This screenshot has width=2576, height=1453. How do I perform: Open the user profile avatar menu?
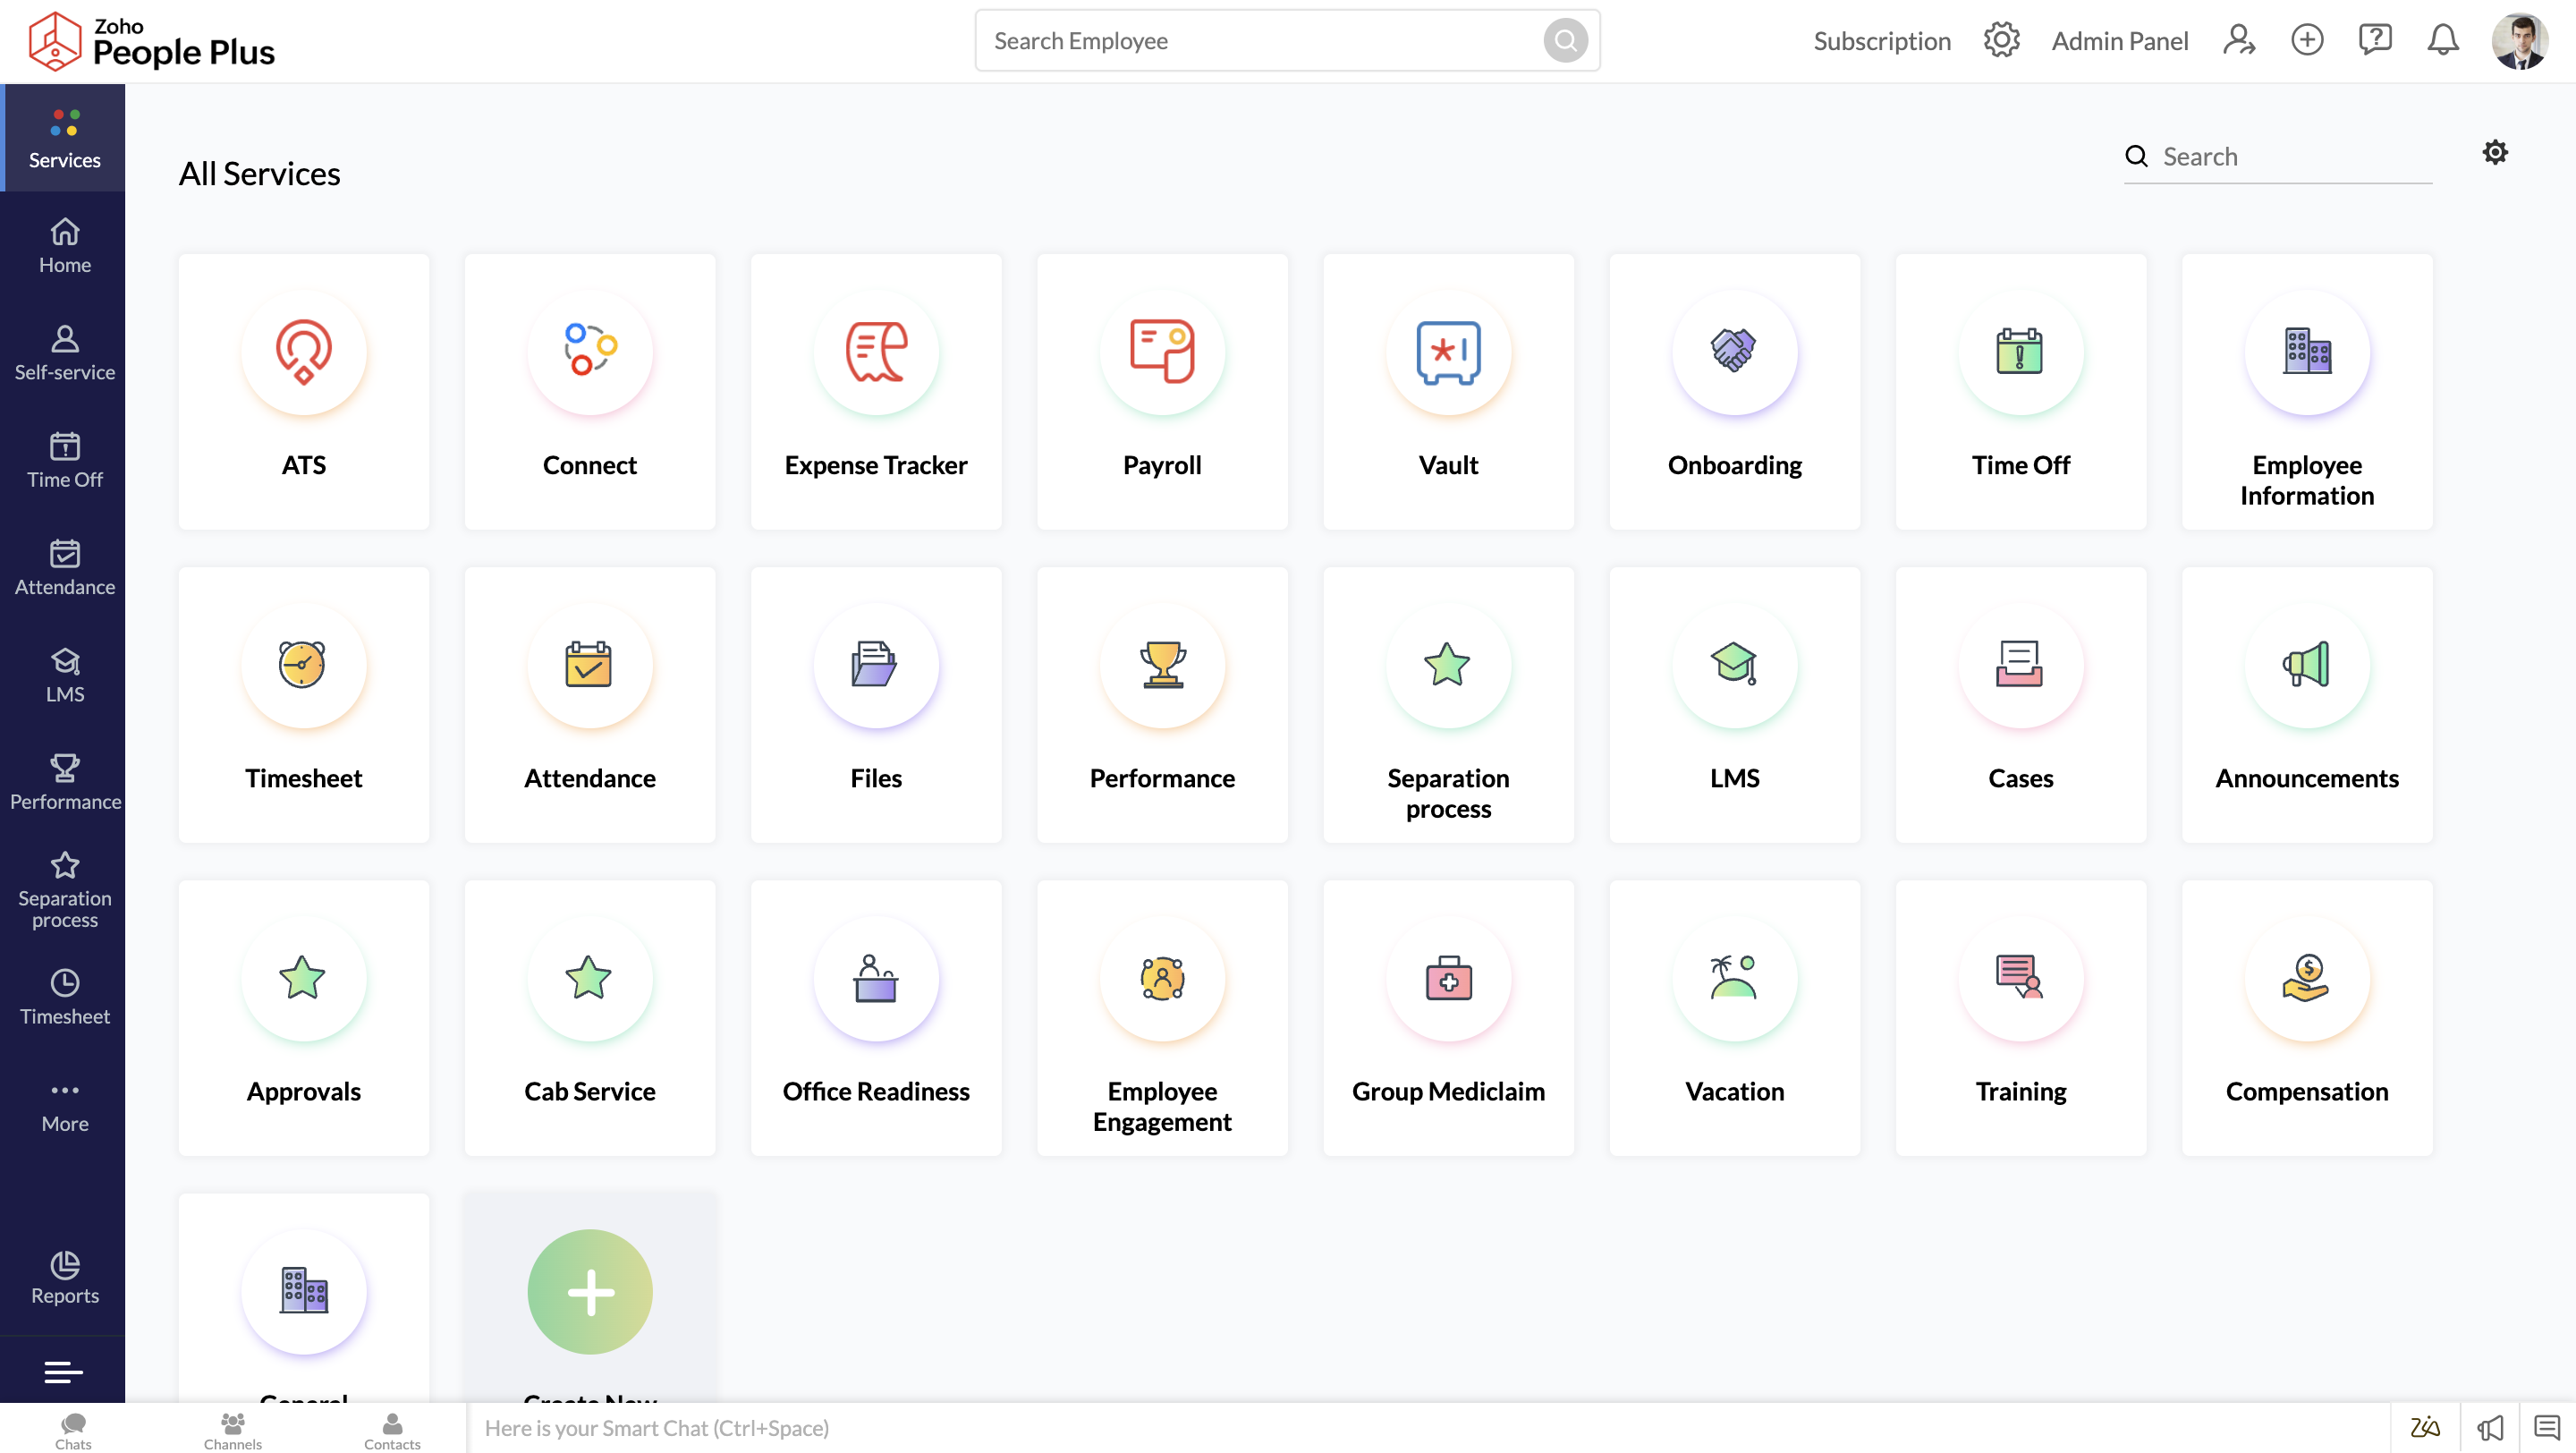2519,40
